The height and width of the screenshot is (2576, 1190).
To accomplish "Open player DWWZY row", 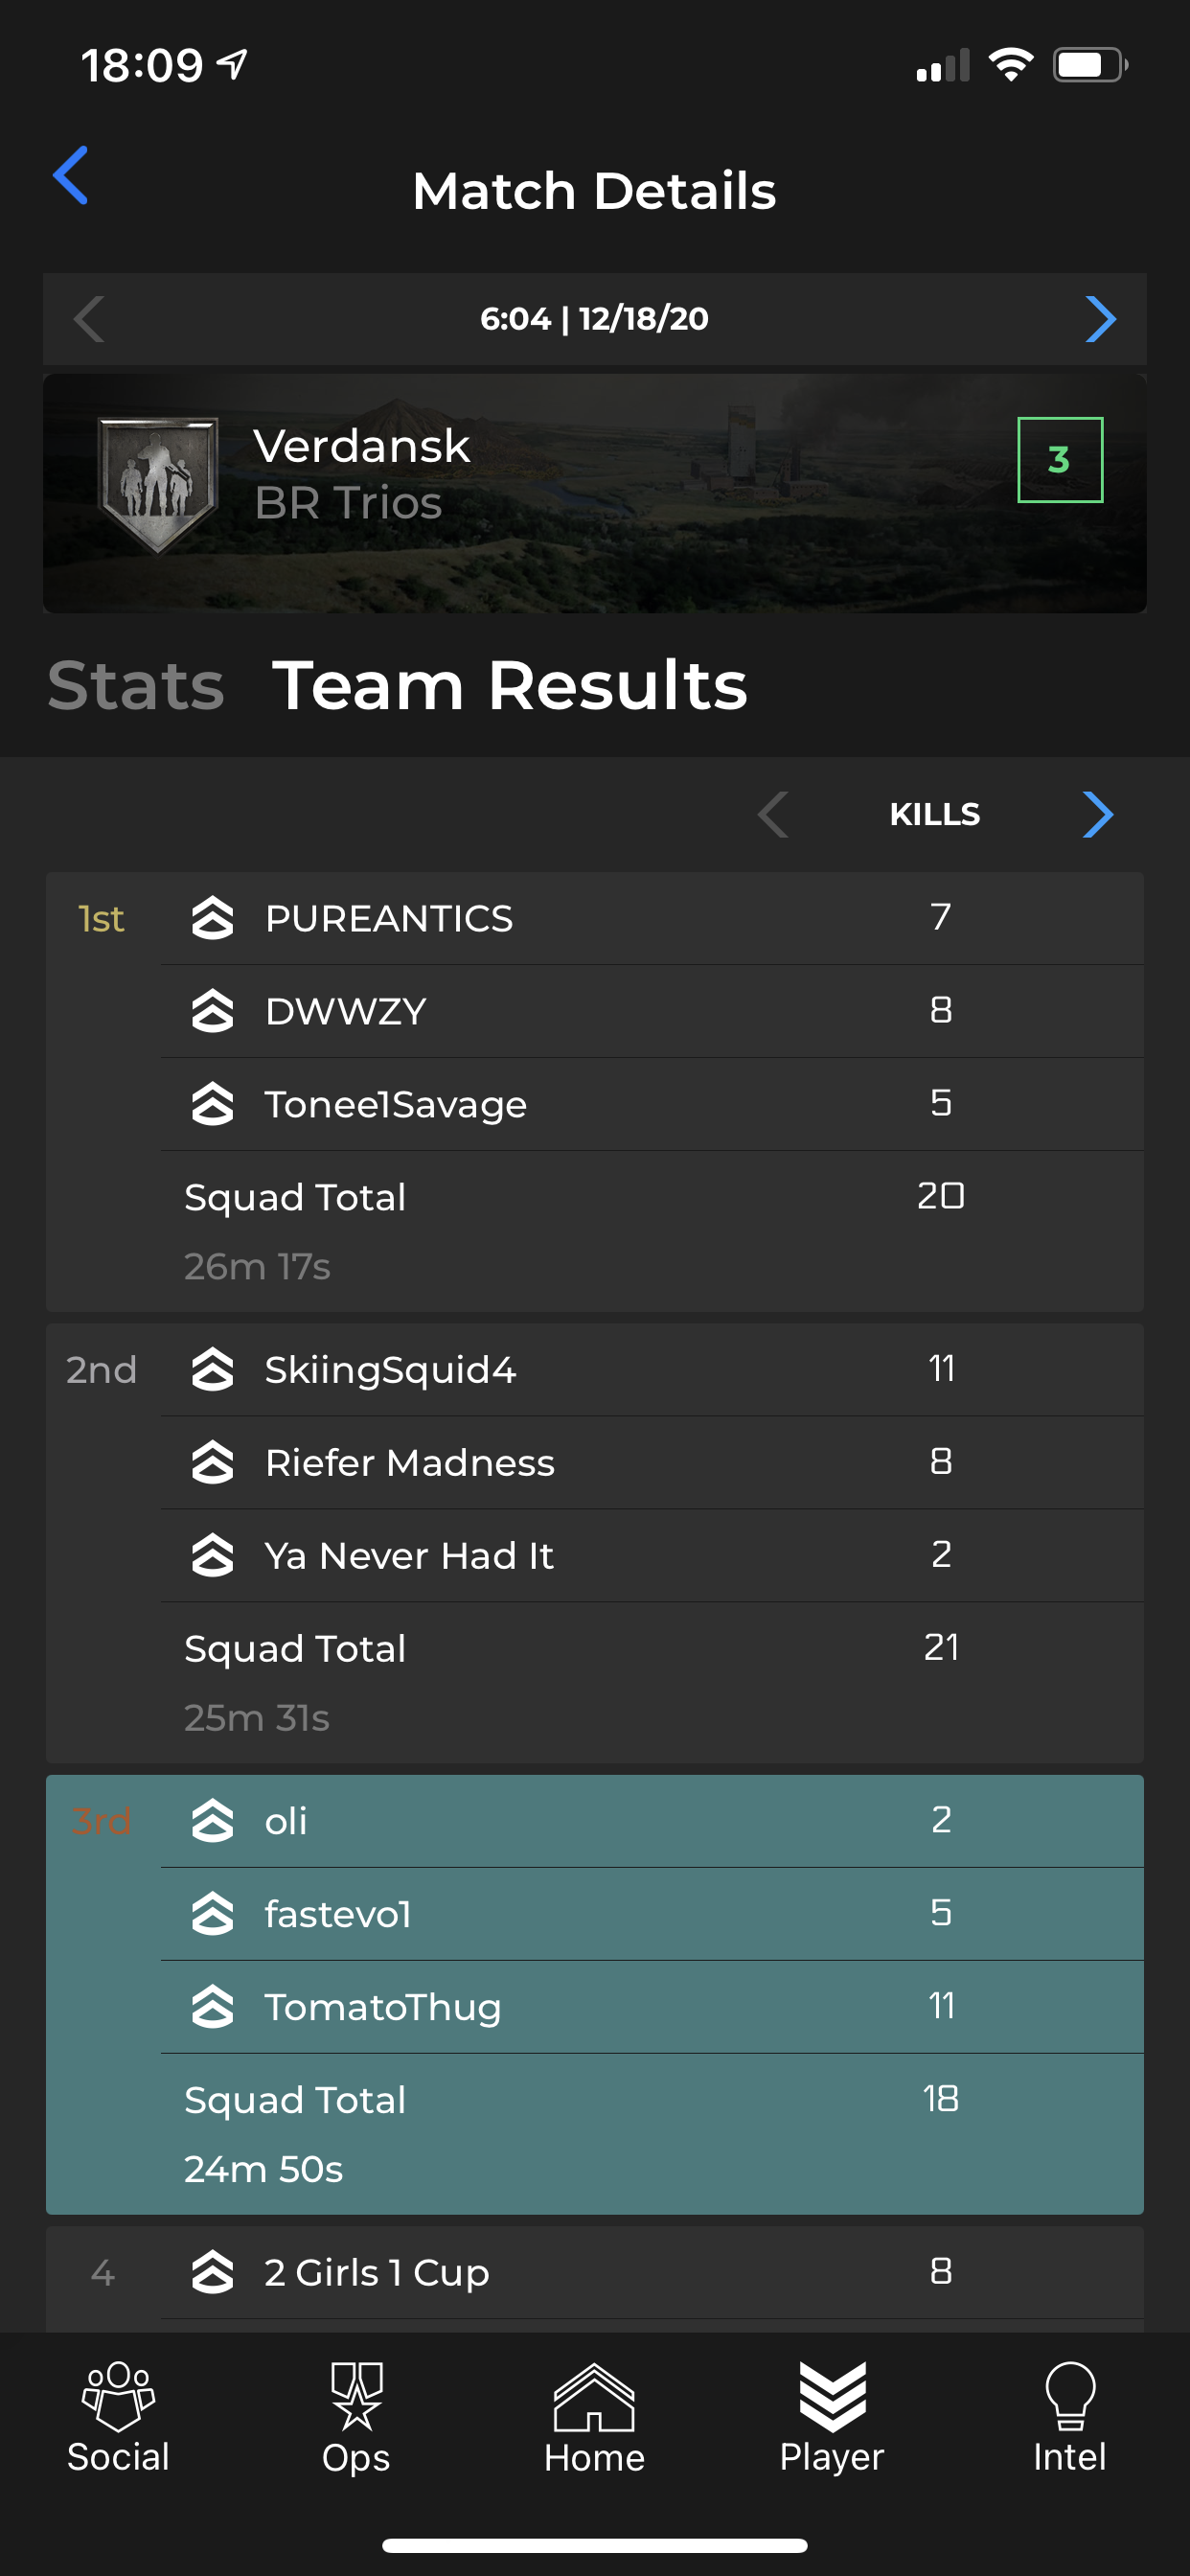I will click(x=652, y=1011).
